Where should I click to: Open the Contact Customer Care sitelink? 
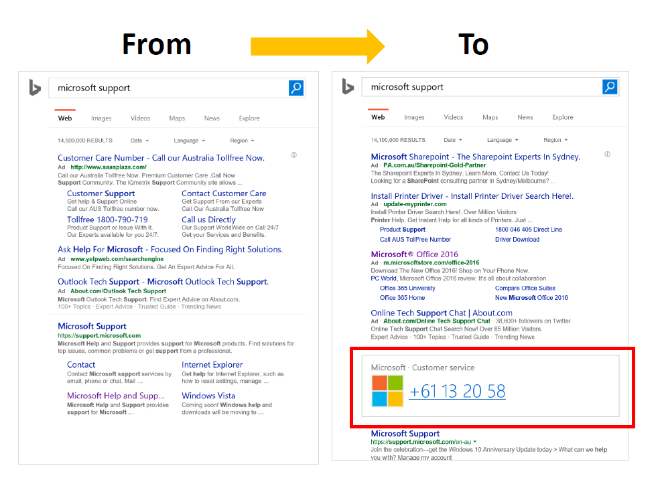coord(224,193)
